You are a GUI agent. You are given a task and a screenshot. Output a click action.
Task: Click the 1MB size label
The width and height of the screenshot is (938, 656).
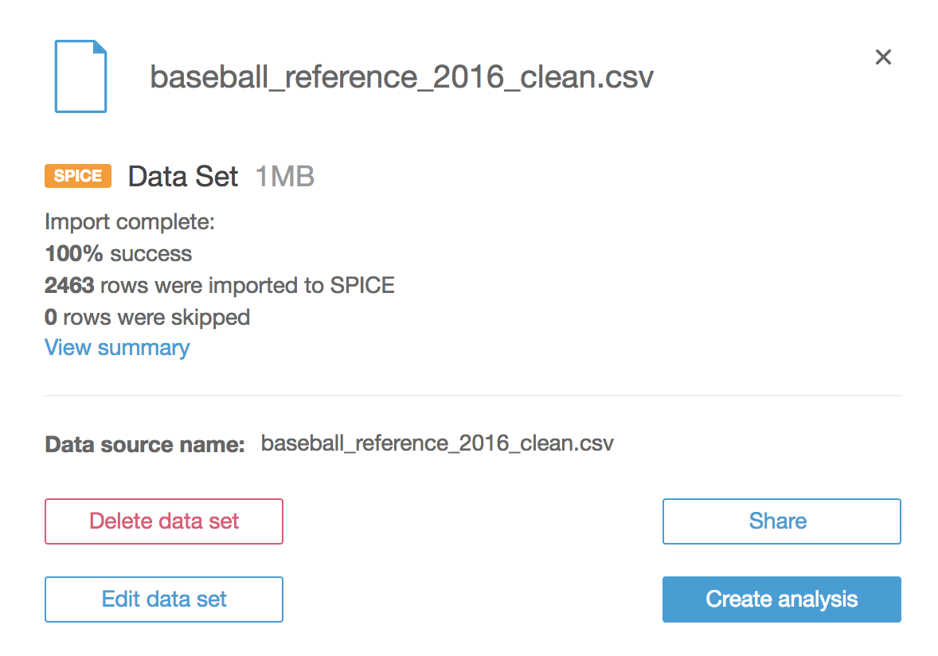tap(284, 176)
